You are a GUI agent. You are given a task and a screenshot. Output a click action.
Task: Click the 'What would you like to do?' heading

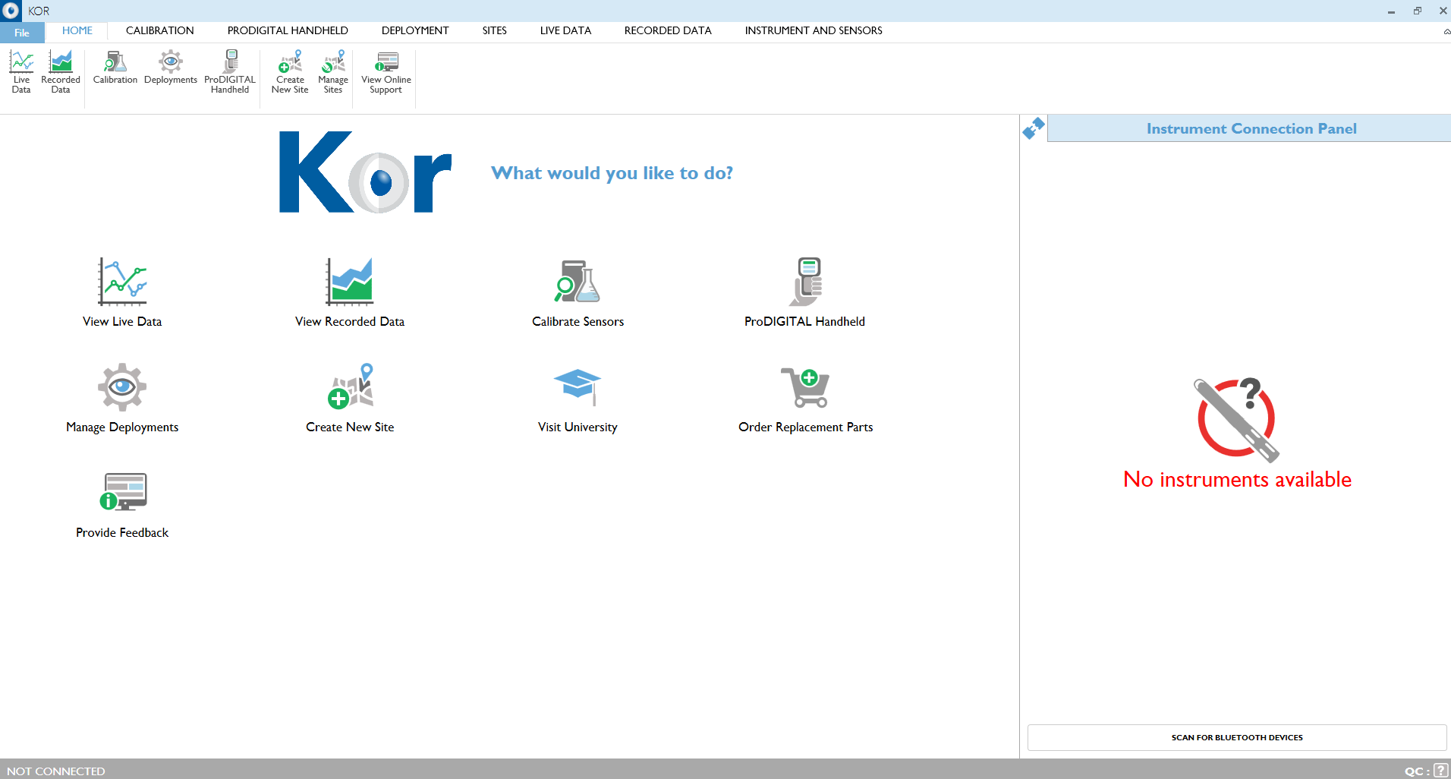tap(612, 173)
